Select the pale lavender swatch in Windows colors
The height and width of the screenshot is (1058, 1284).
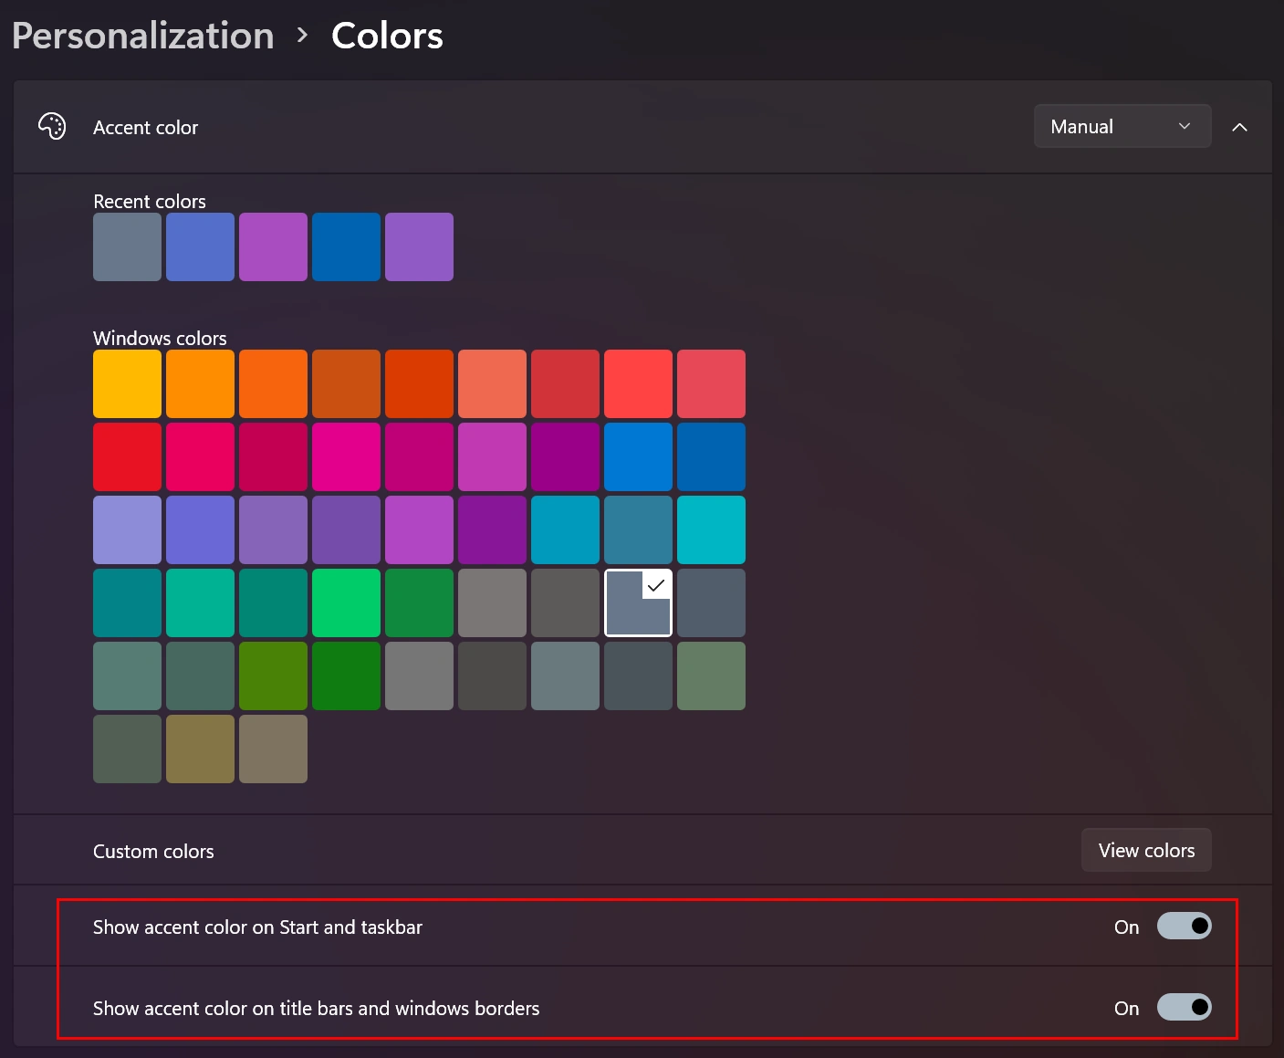[128, 530]
